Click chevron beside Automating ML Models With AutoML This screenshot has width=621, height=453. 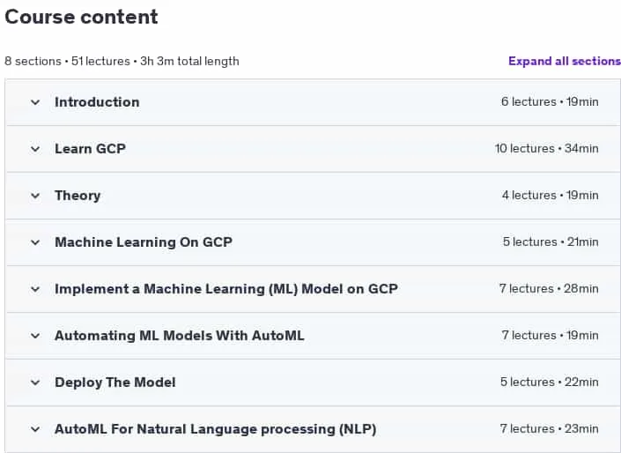coord(35,336)
